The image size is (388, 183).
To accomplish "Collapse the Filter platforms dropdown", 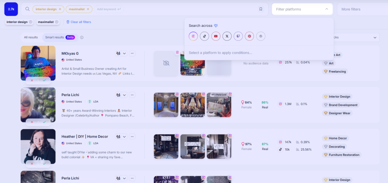I will [327, 9].
